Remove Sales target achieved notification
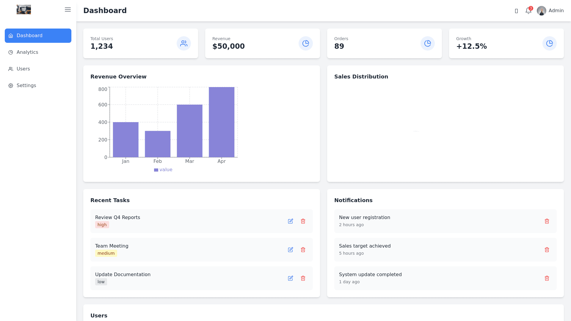Screen dimensions: 571x321 coord(547,250)
